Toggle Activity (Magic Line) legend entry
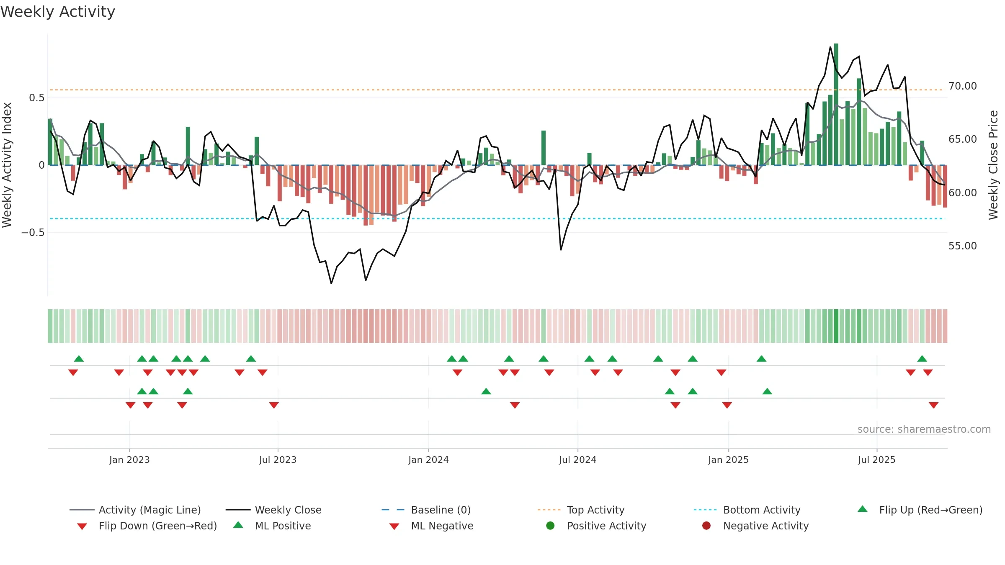 click(135, 510)
